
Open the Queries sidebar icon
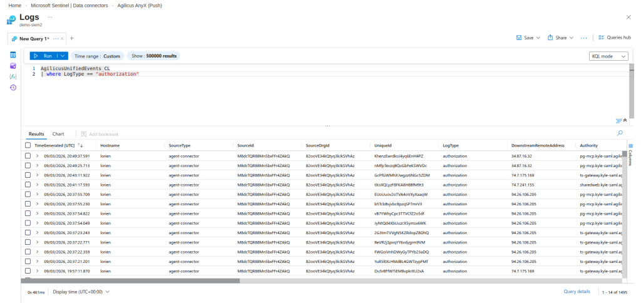[x=13, y=66]
